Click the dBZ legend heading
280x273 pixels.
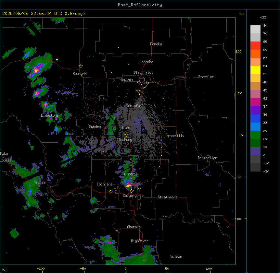tap(263, 18)
